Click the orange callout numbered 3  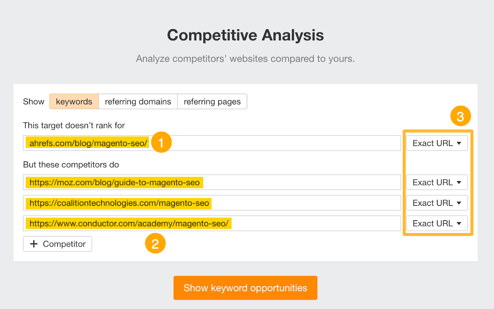(x=460, y=116)
